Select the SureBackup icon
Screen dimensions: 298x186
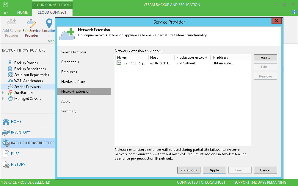[11, 93]
